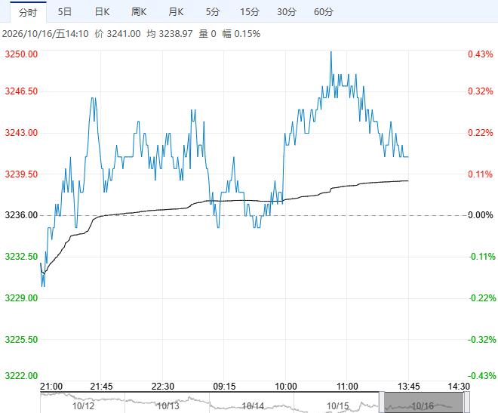Click the 21:45 time axis label
Image resolution: width=498 pixels, height=413 pixels.
tap(101, 387)
